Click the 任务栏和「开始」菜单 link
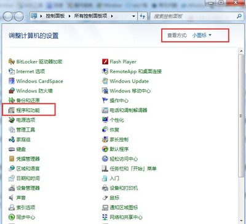Viewport: 246px width, 224px height. pyautogui.click(x=133, y=169)
